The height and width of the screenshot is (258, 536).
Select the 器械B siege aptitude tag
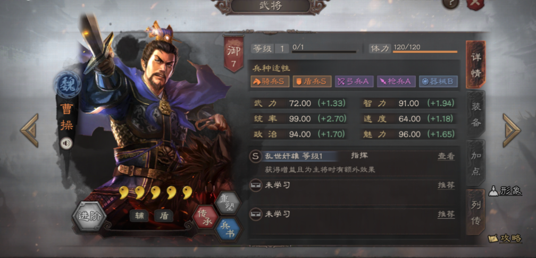click(x=438, y=81)
